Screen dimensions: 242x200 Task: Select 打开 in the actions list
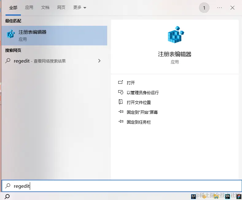tap(131, 83)
